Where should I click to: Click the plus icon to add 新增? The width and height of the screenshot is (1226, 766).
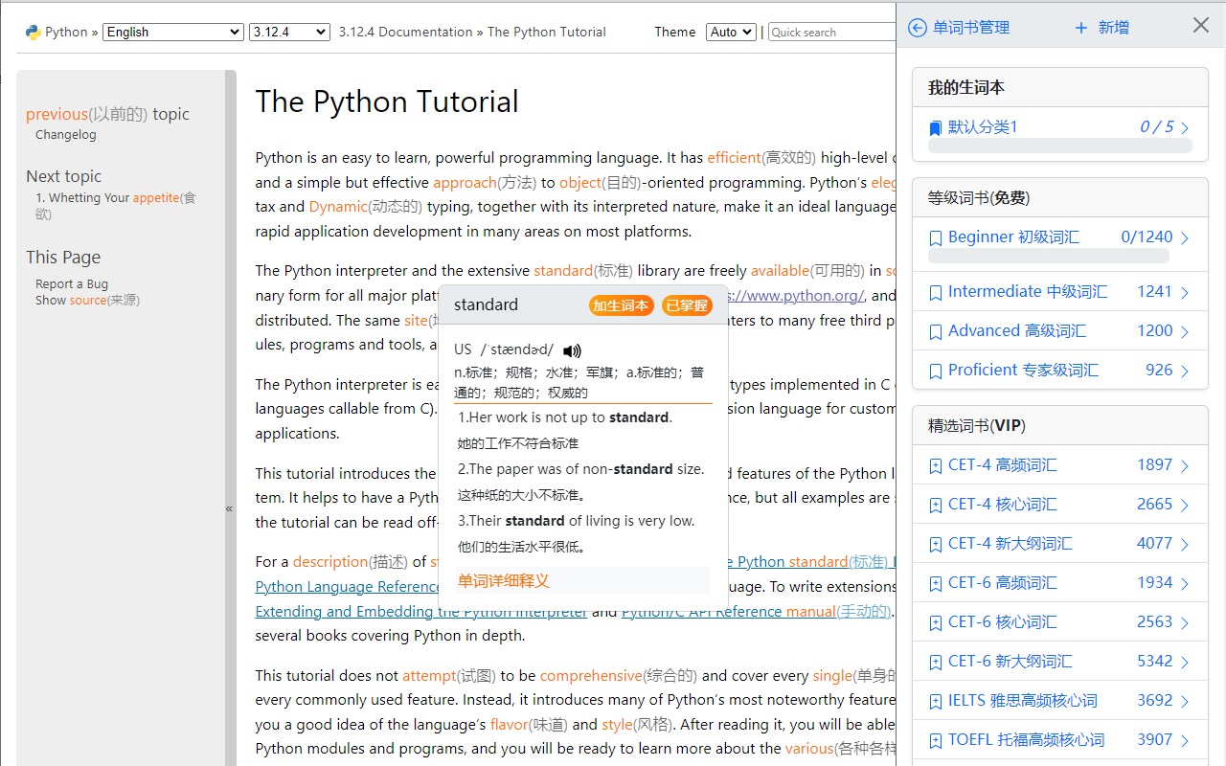click(x=1081, y=28)
